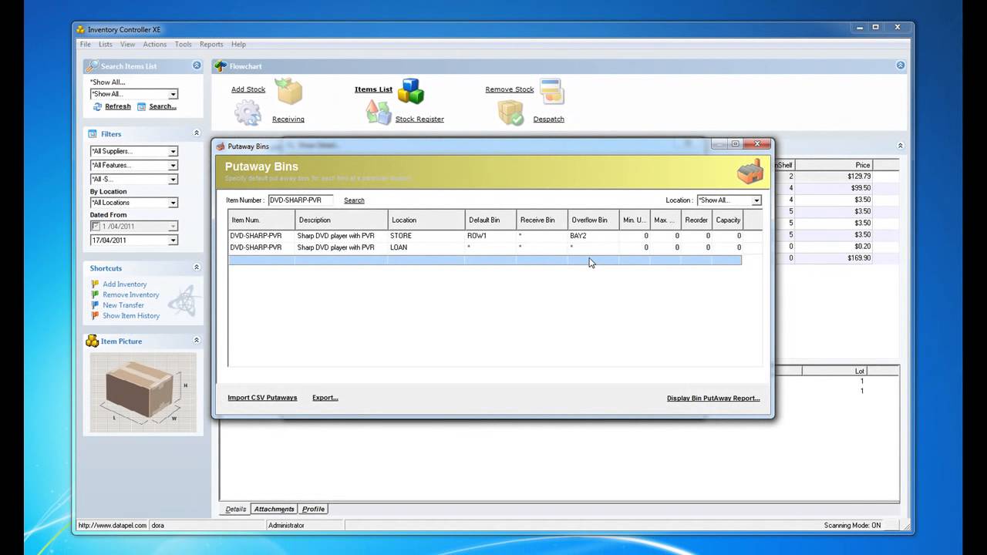The width and height of the screenshot is (987, 555).
Task: Click the Items List colored cubes icon
Action: [411, 91]
